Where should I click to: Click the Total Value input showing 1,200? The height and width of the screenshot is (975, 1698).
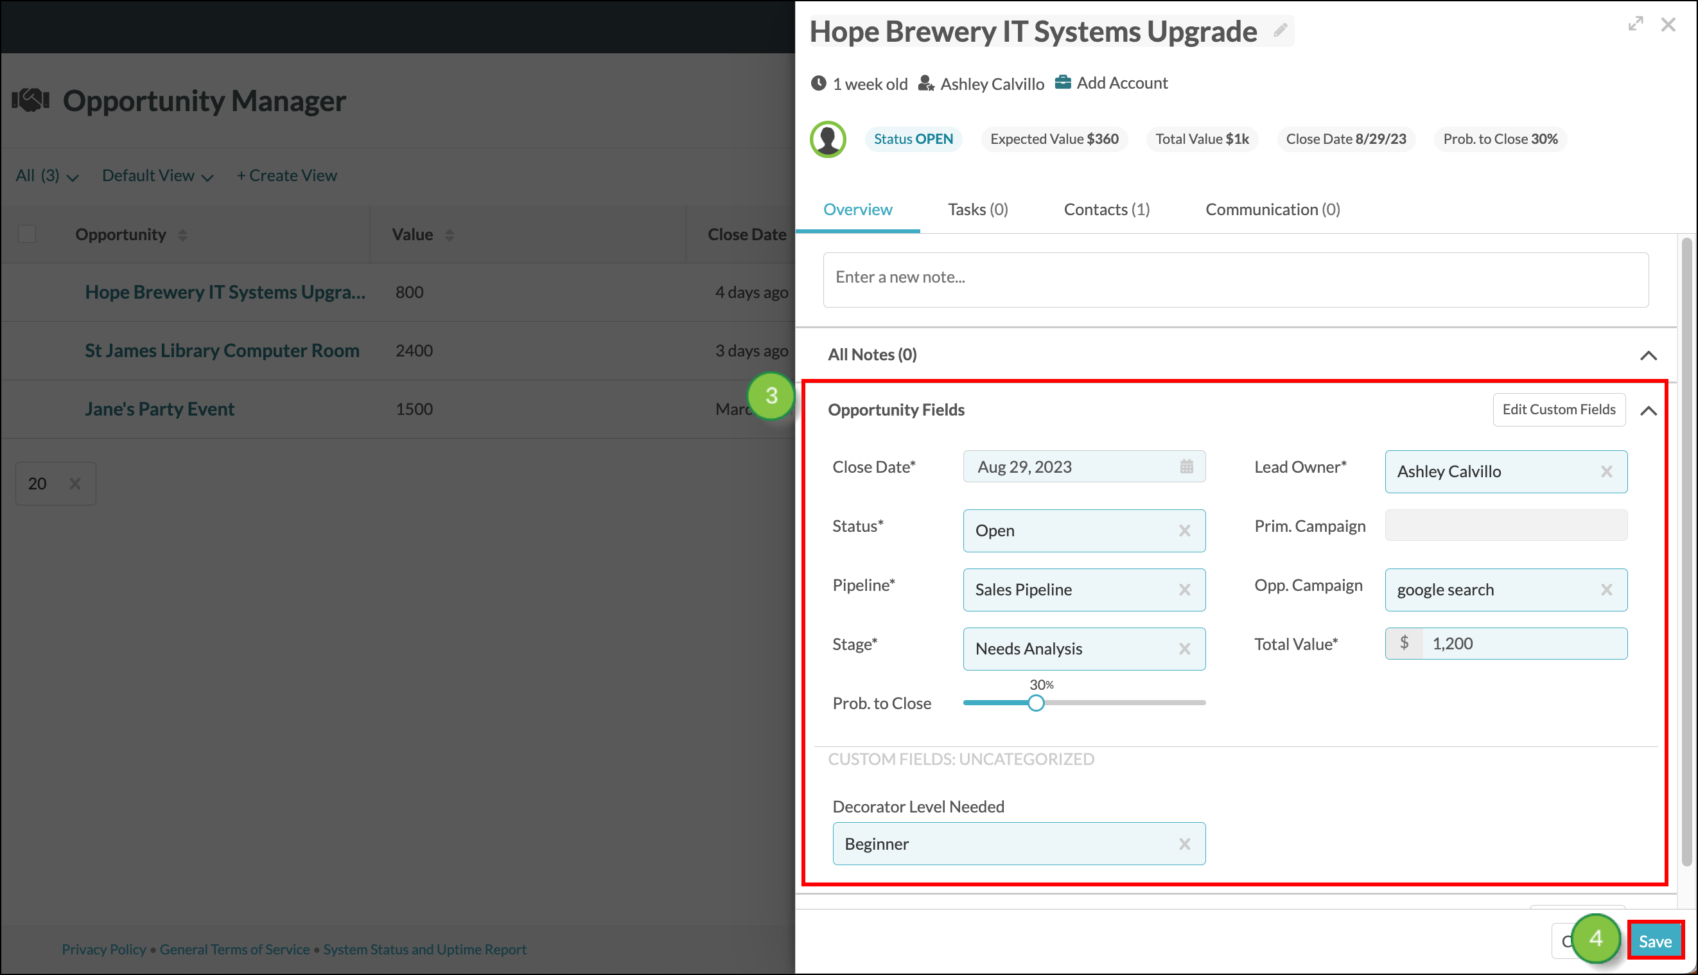point(1524,644)
